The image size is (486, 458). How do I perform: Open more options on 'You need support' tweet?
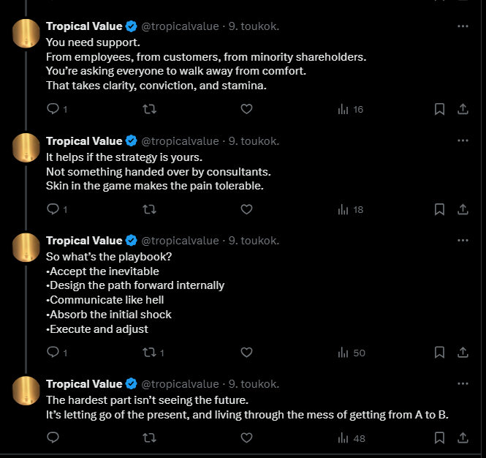coord(463,26)
